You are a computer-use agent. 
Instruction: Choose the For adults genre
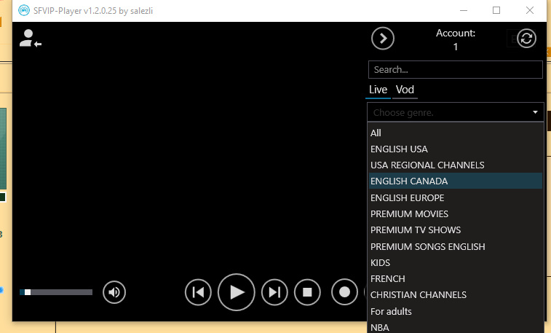click(x=456, y=312)
